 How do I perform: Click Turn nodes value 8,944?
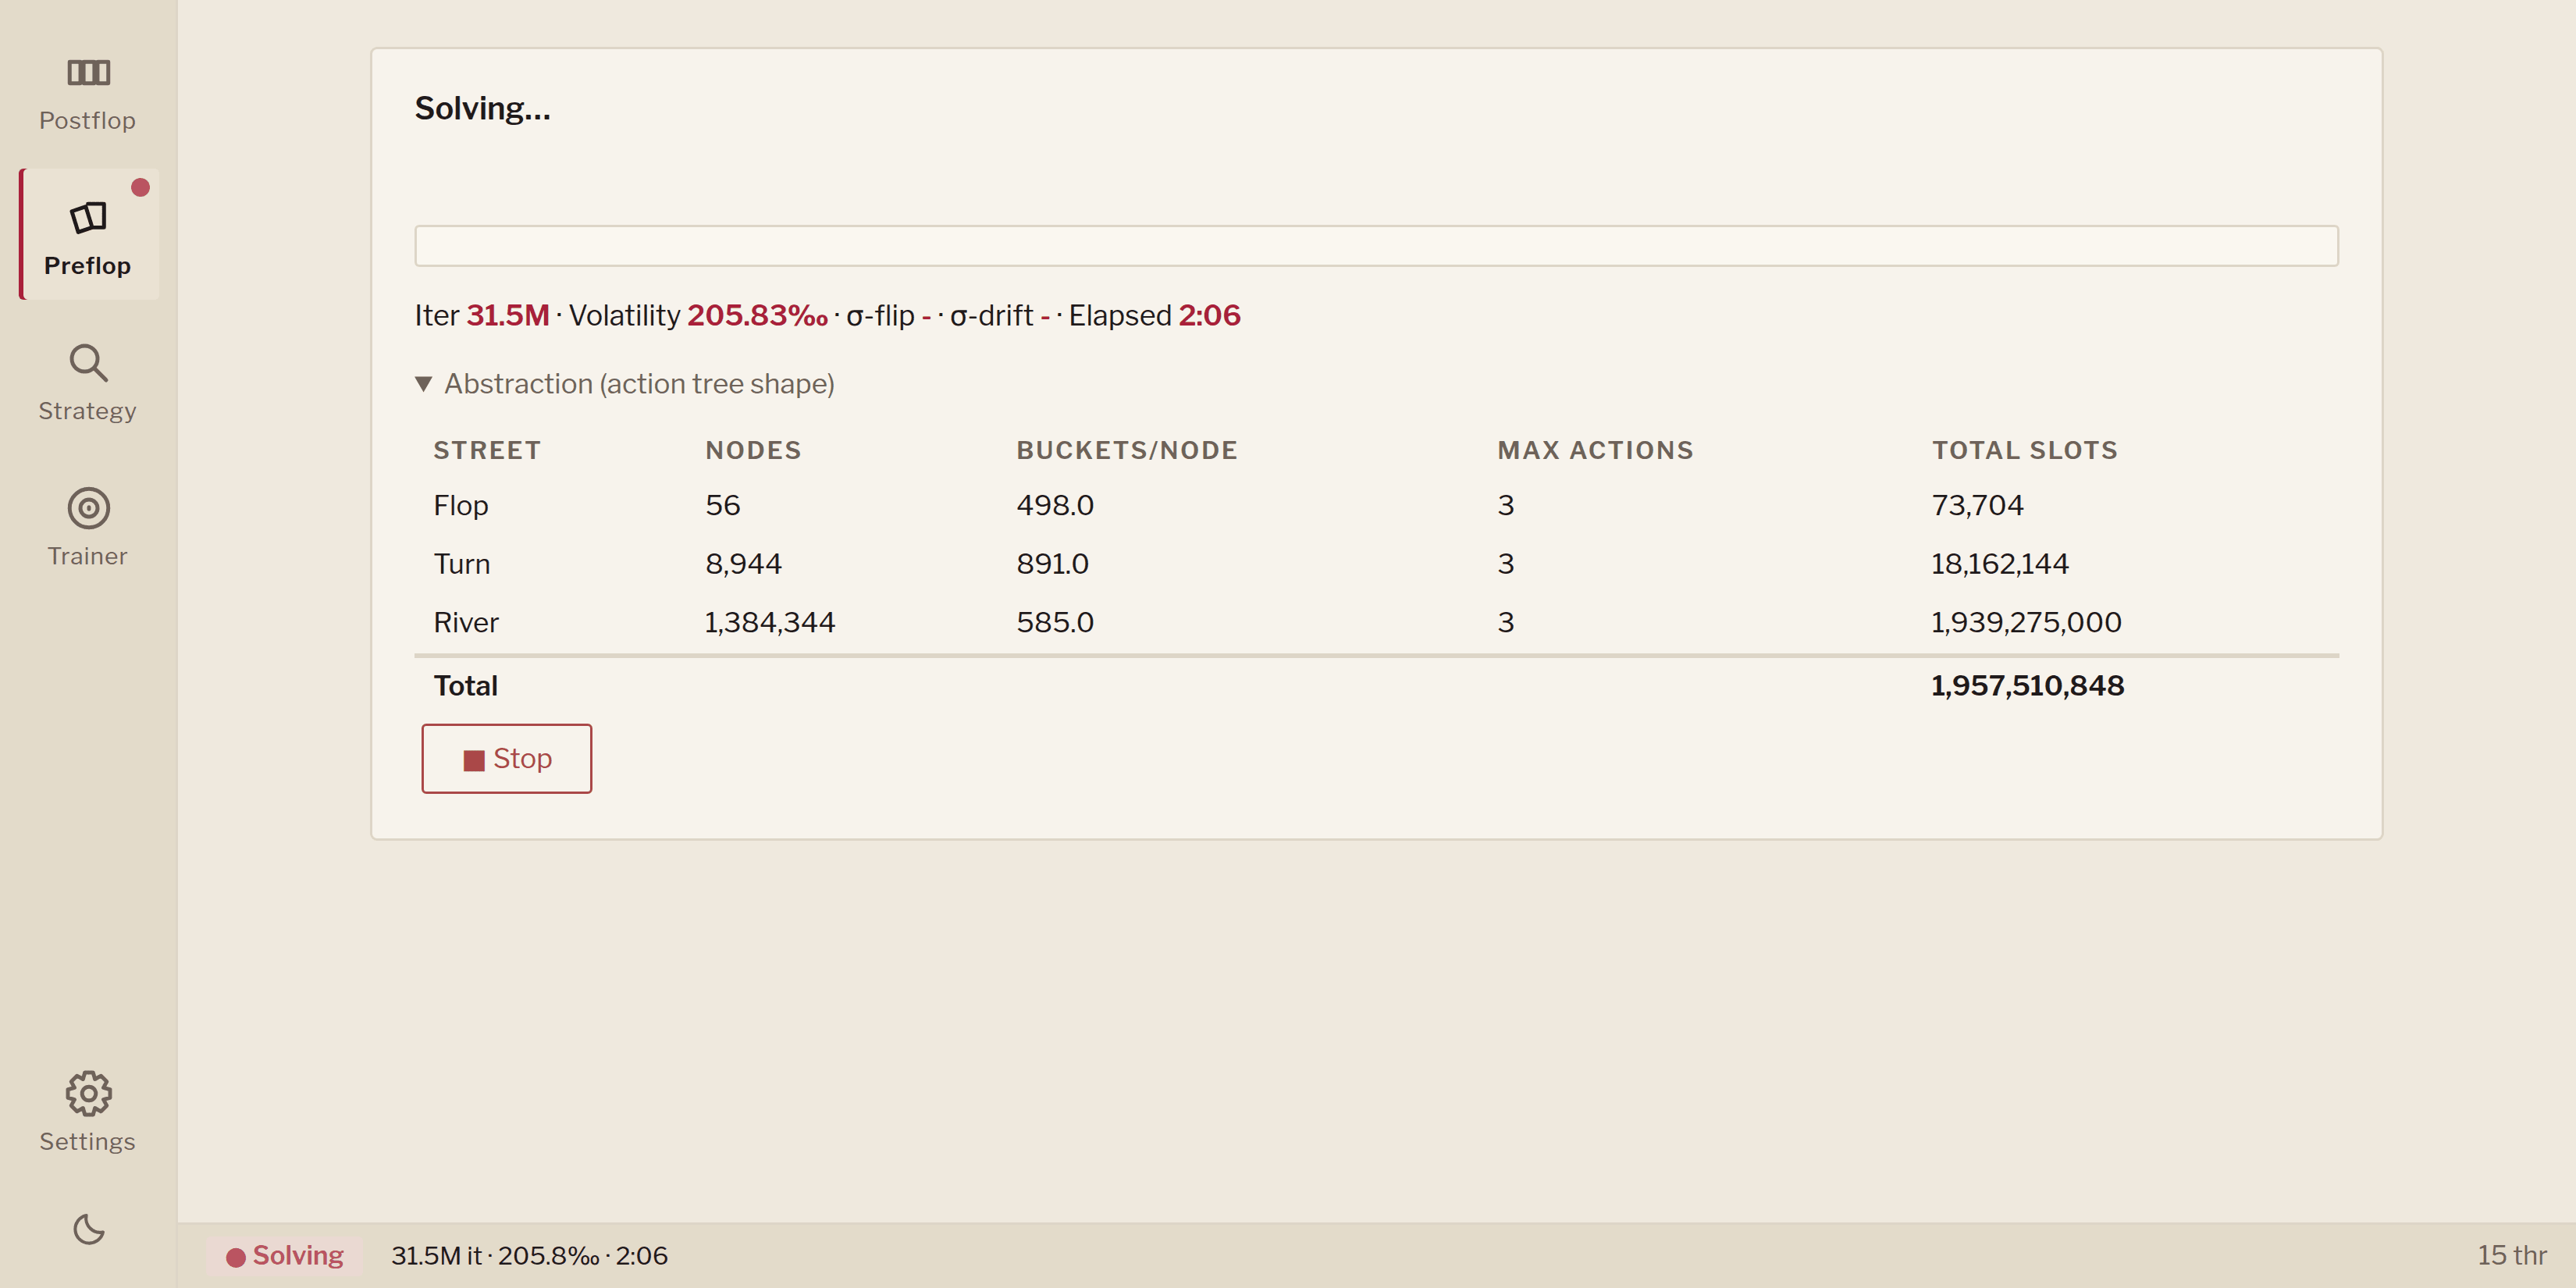743,565
